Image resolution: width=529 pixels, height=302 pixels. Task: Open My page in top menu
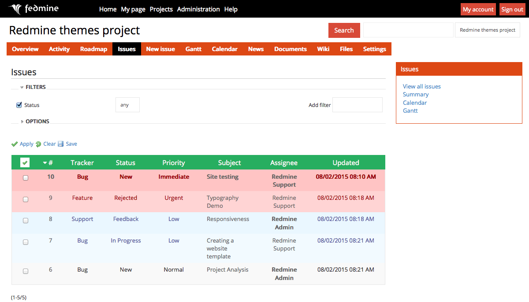(133, 9)
